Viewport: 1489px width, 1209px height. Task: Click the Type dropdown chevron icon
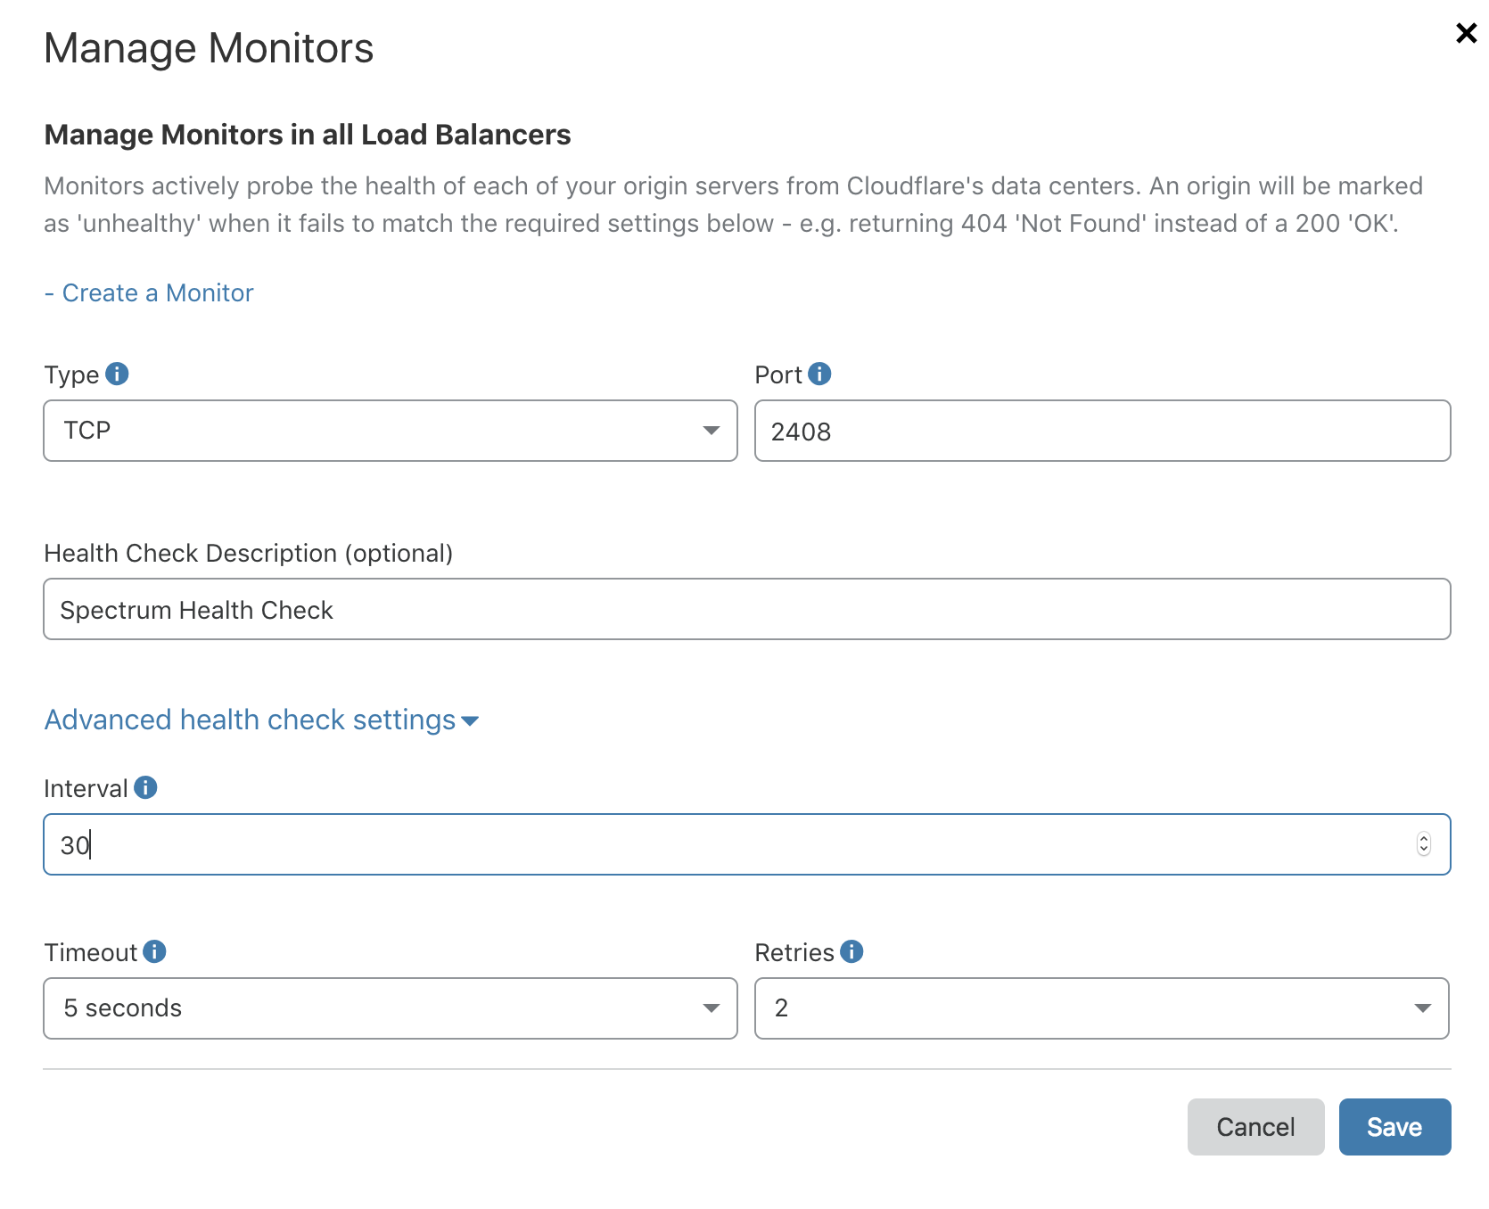711,431
